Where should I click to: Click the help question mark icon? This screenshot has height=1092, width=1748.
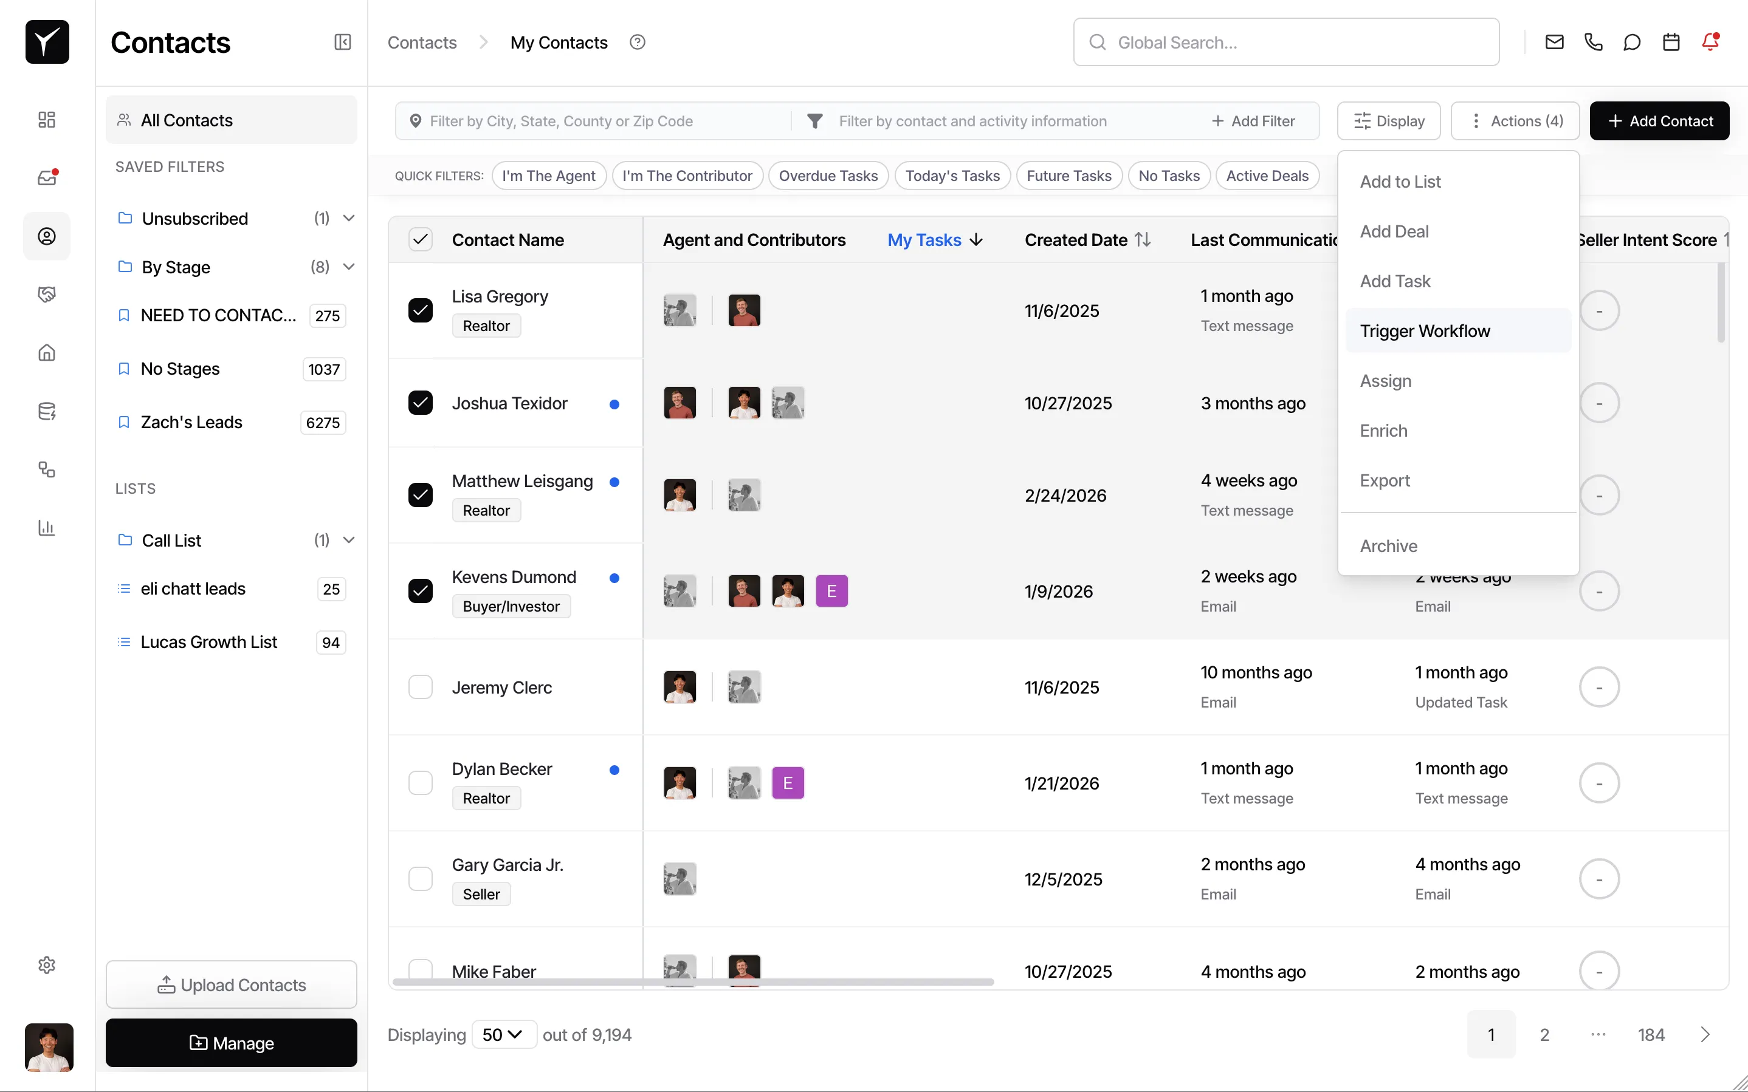coord(636,42)
